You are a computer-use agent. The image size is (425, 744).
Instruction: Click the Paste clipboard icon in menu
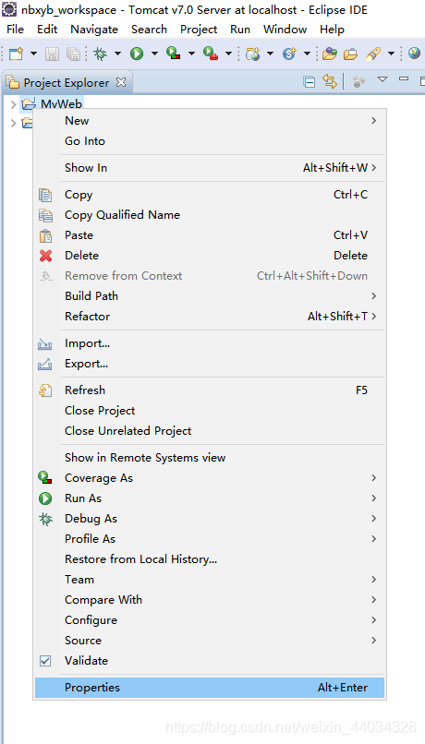[45, 235]
